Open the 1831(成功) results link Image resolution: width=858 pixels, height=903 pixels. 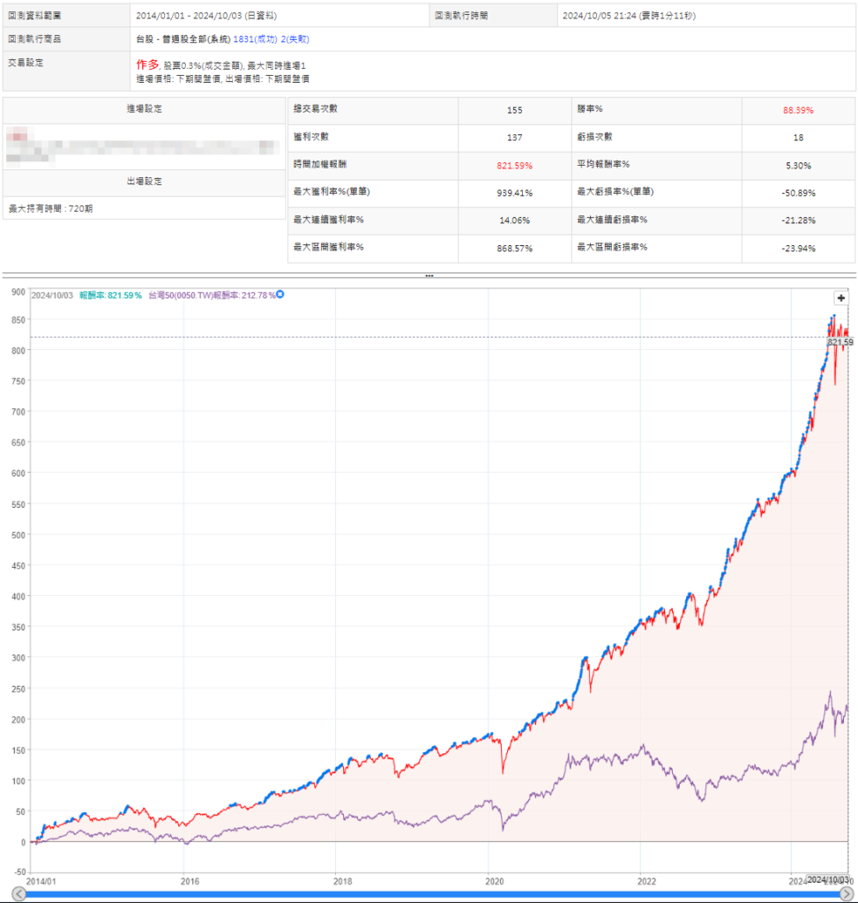tap(251, 39)
